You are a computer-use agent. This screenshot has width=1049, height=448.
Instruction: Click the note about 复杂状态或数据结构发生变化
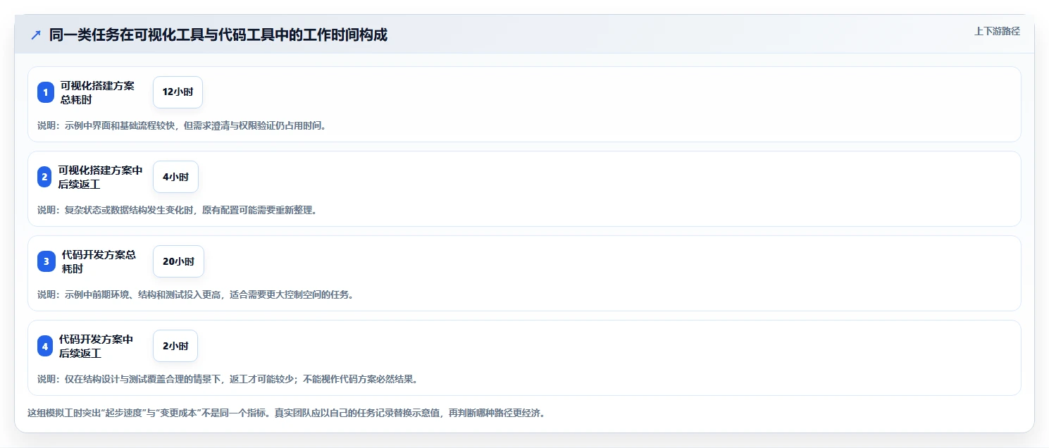point(177,211)
